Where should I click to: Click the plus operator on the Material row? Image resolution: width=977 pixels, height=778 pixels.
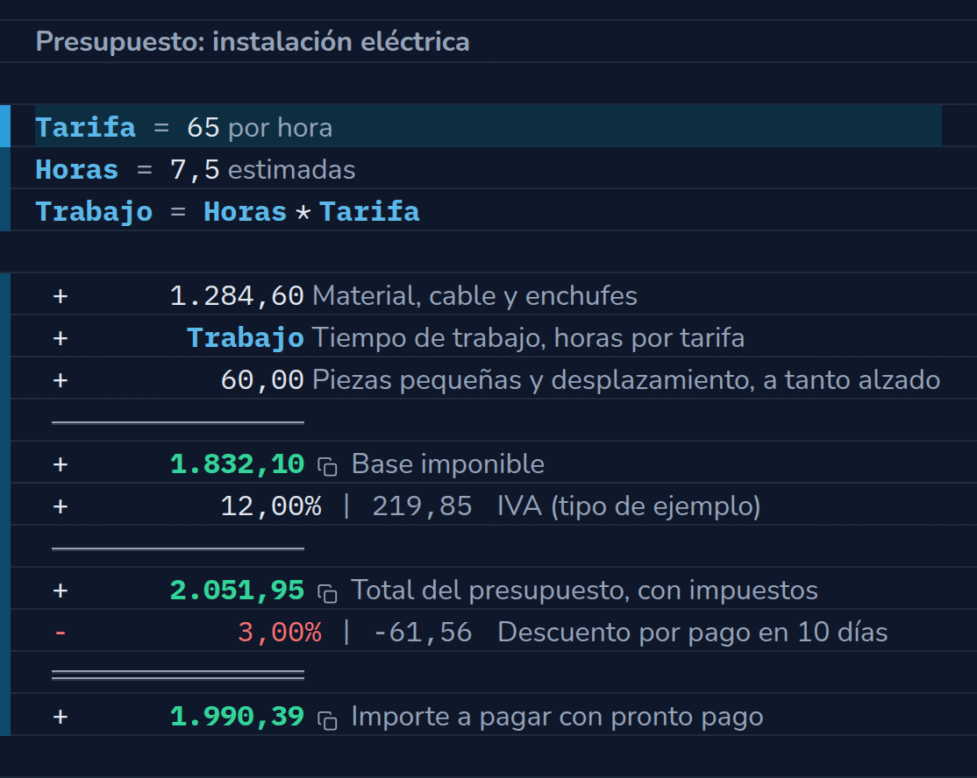(x=61, y=296)
